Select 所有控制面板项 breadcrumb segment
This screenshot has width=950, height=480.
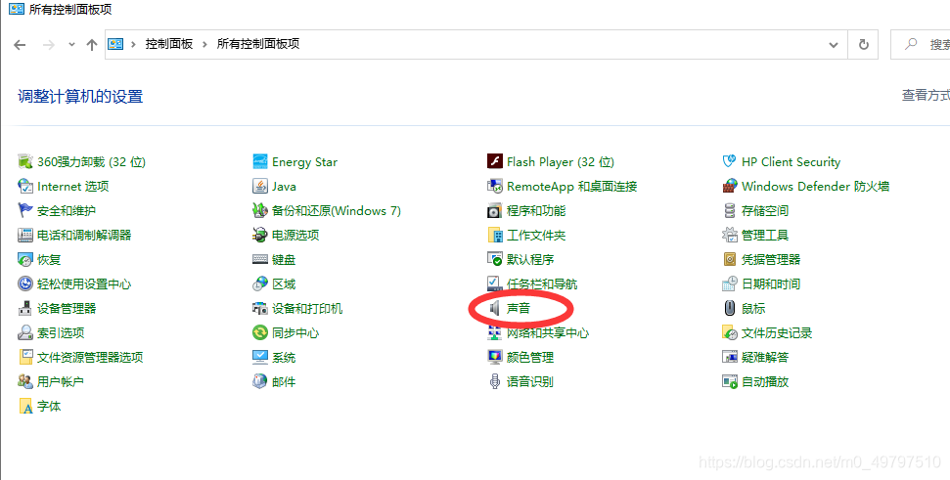coord(258,44)
